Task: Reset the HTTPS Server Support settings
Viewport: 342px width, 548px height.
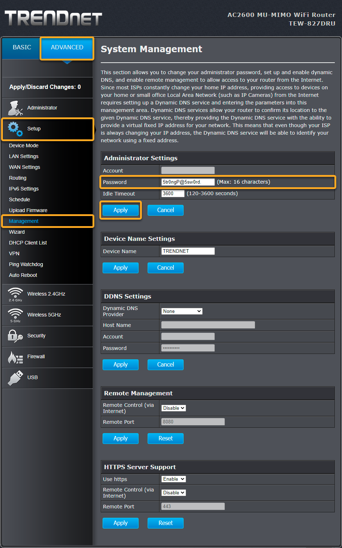Action: [166, 523]
